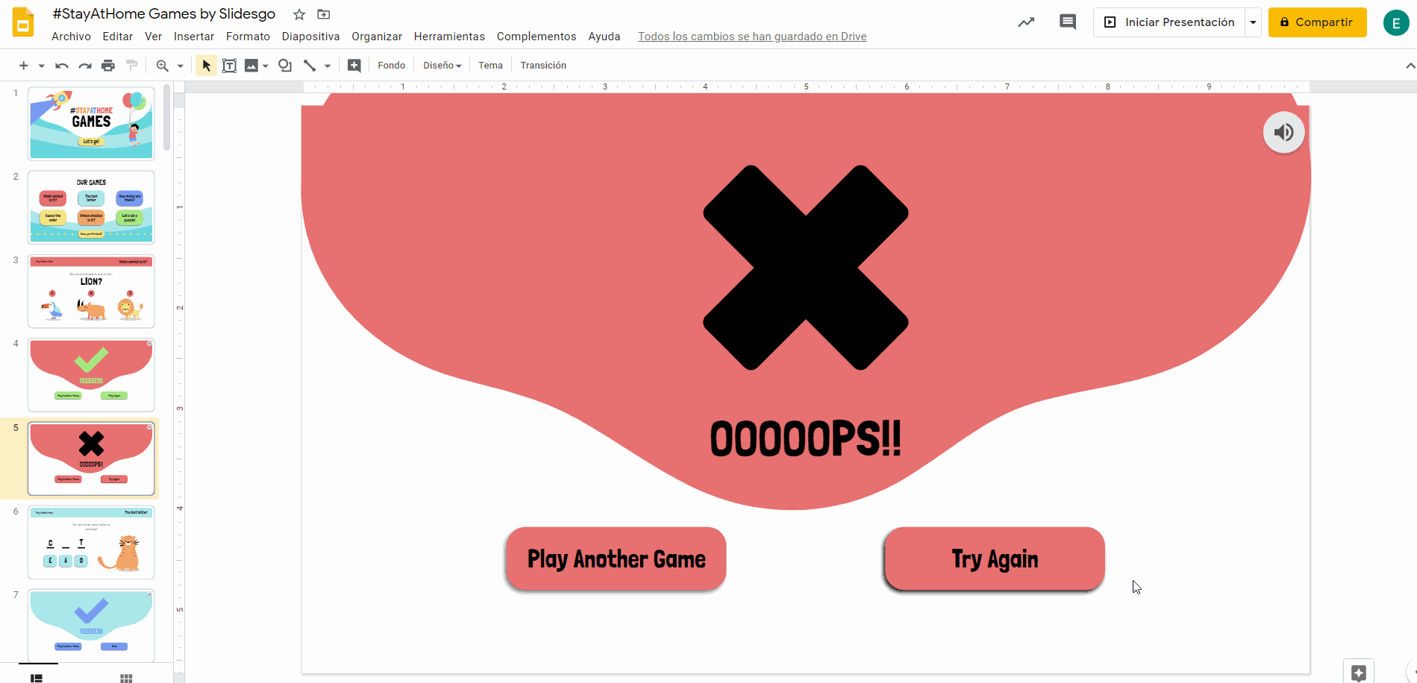Select slide 1 title thumbnail
Image resolution: width=1417 pixels, height=683 pixels.
tap(91, 124)
